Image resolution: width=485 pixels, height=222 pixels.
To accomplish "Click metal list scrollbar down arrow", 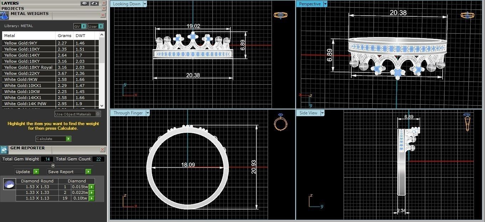I will (x=102, y=105).
